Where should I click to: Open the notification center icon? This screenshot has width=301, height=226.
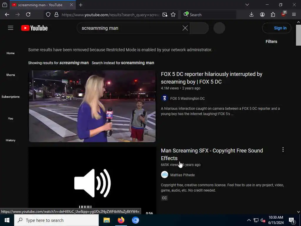(x=292, y=220)
